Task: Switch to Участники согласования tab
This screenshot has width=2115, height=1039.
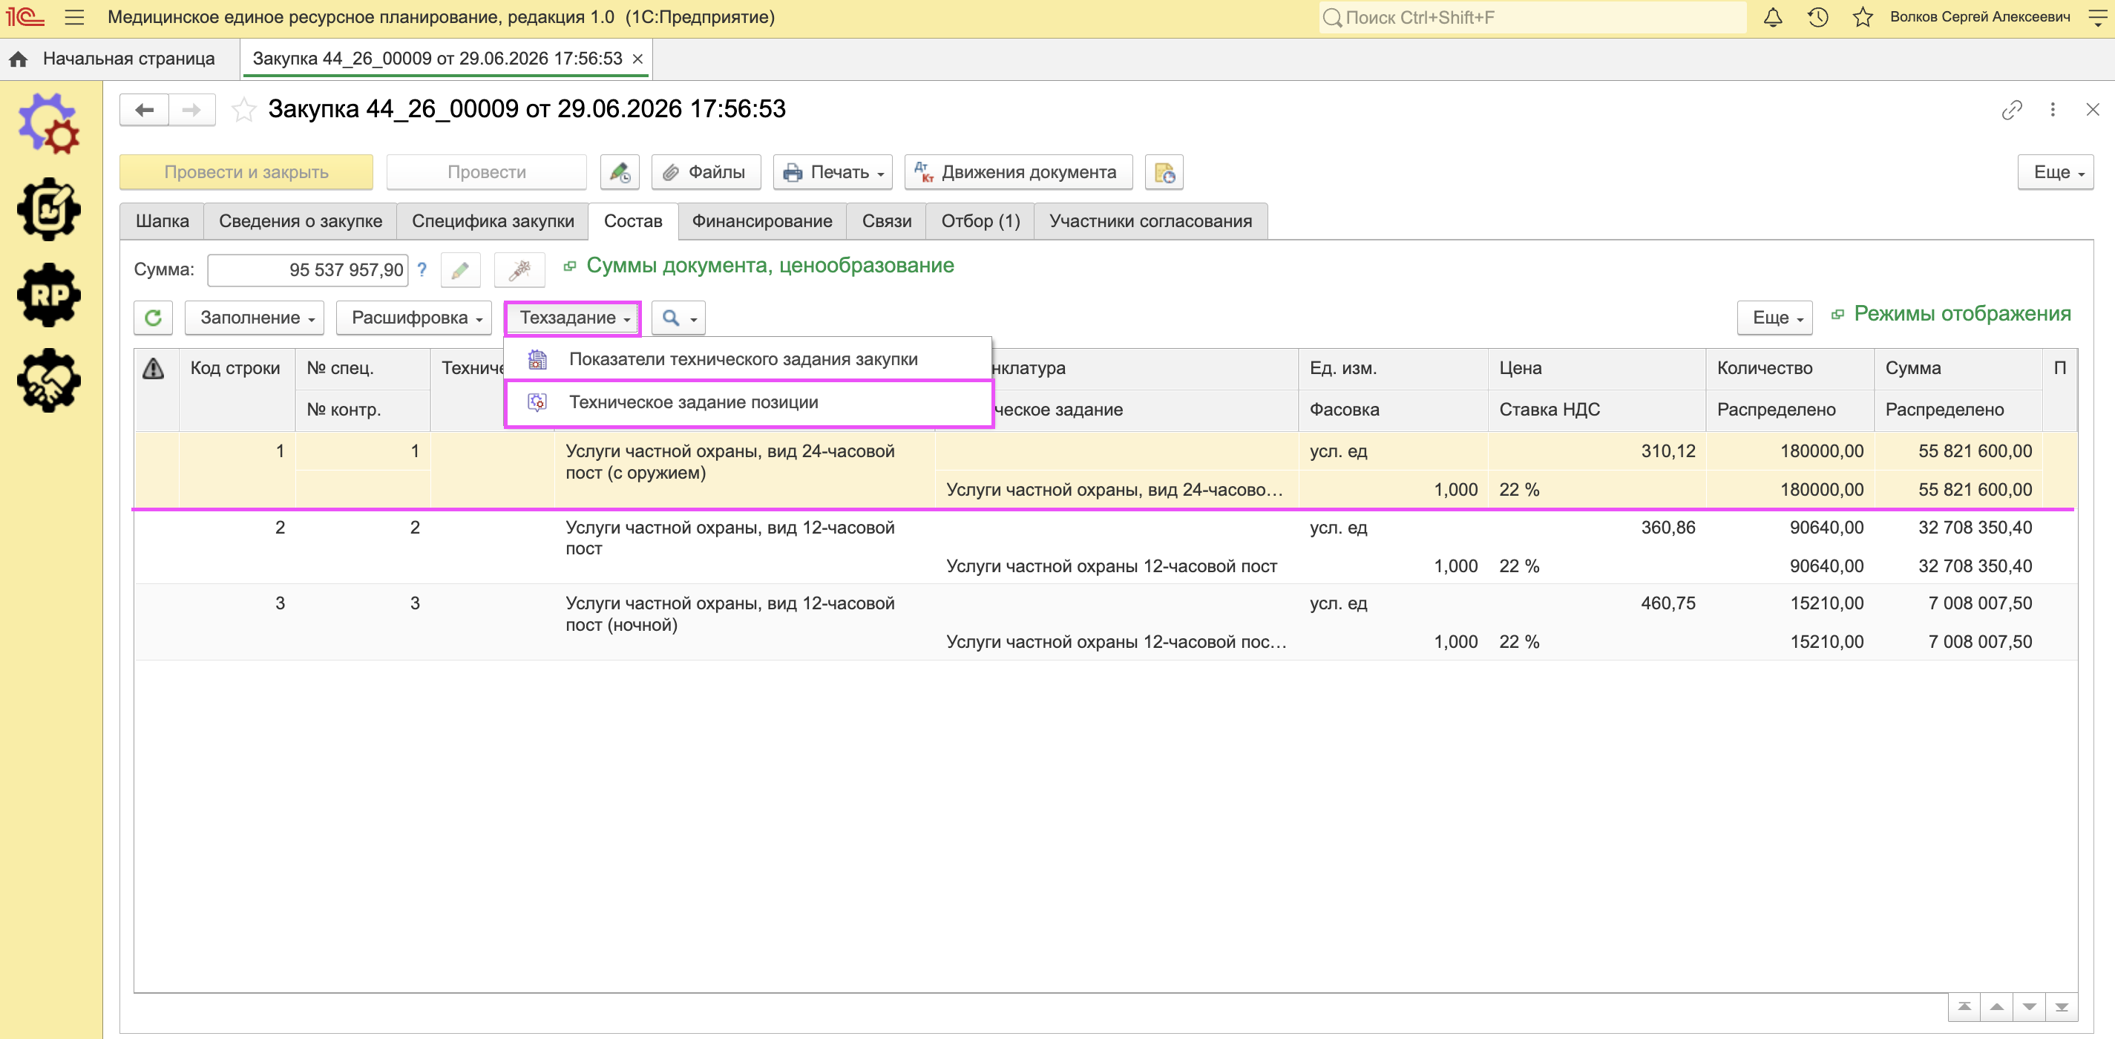Action: click(1150, 222)
